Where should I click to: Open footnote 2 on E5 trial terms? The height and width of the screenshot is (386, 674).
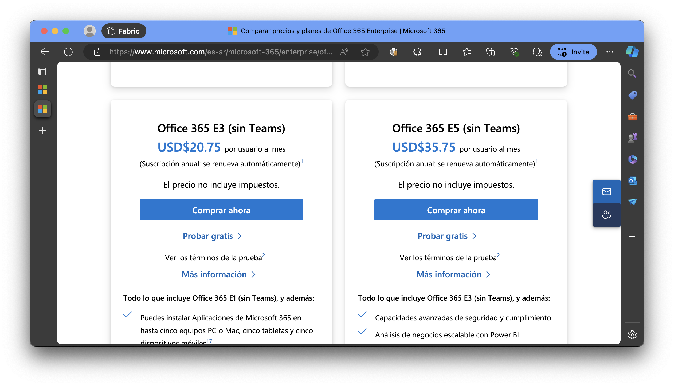[498, 256]
